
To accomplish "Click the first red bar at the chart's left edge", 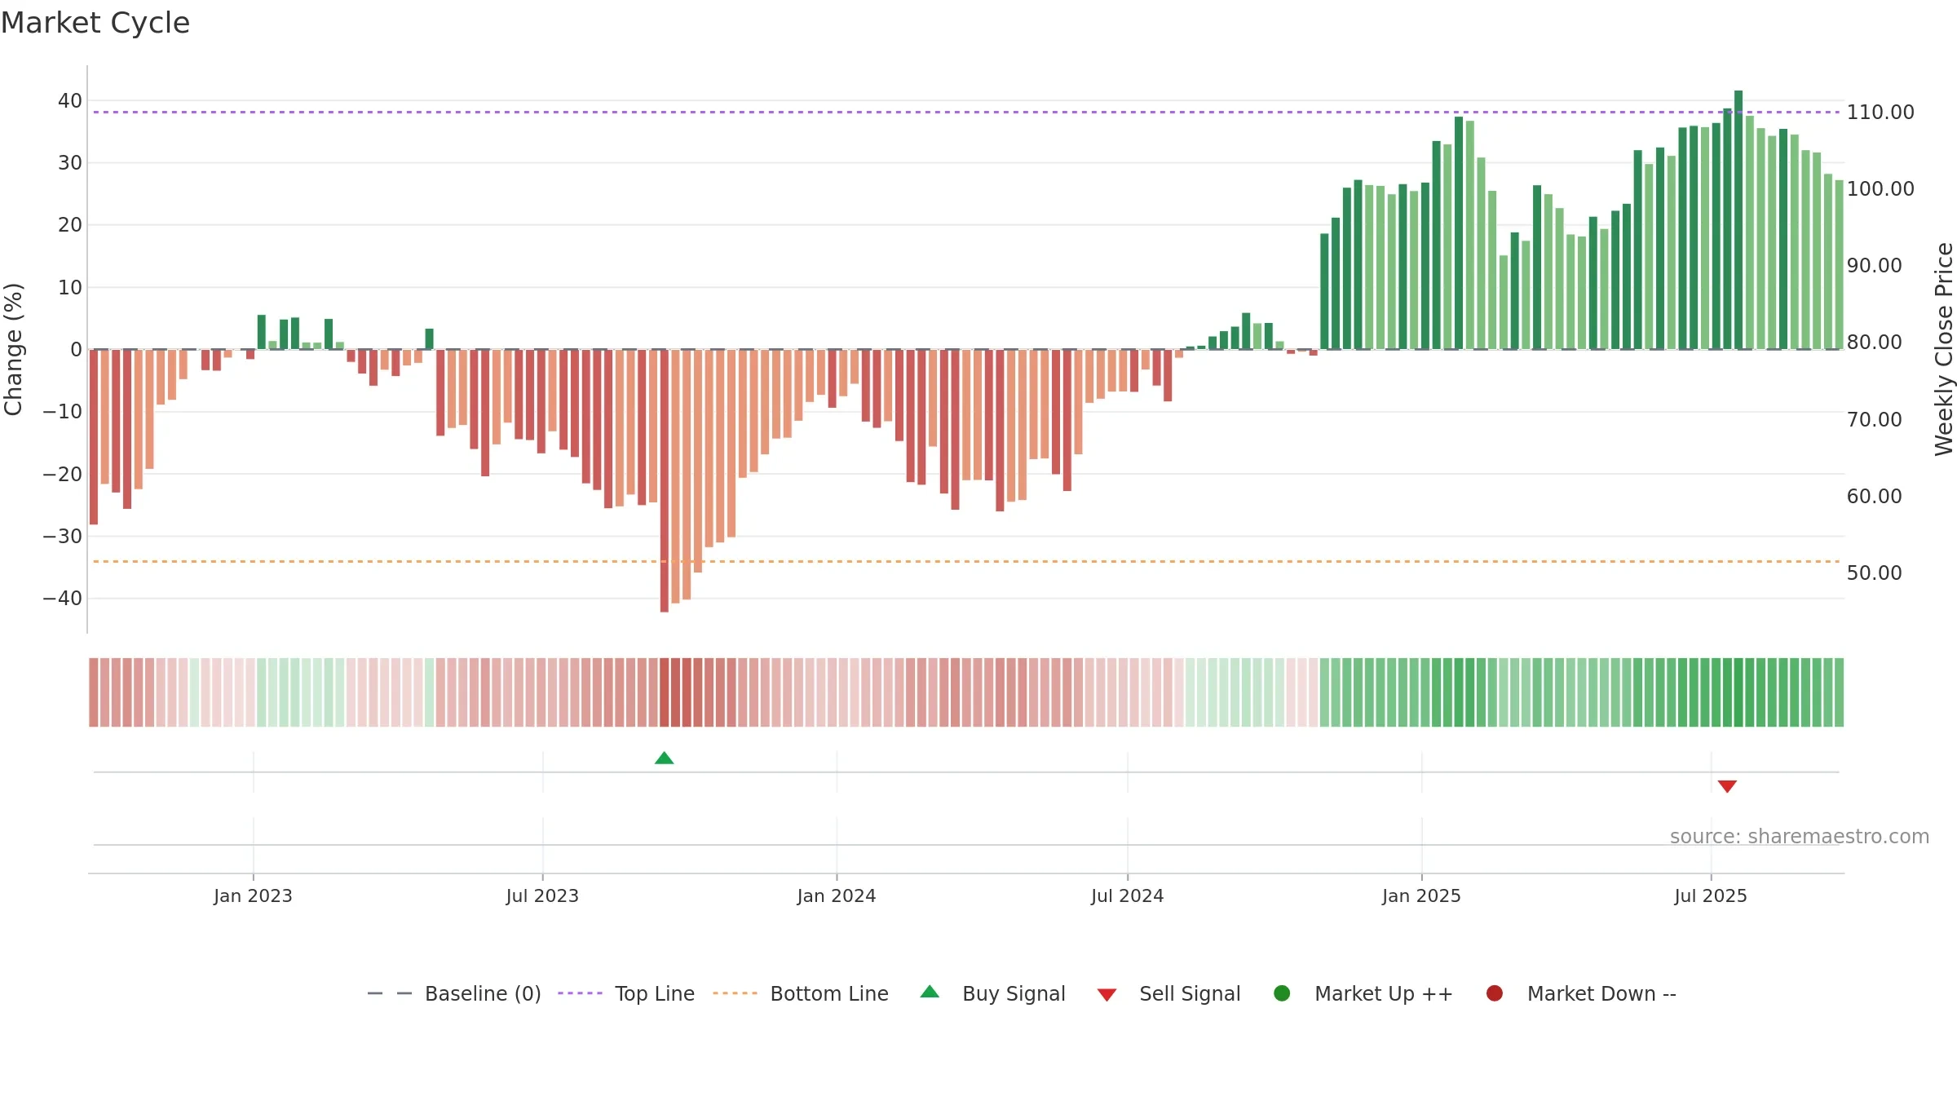I will tap(94, 437).
